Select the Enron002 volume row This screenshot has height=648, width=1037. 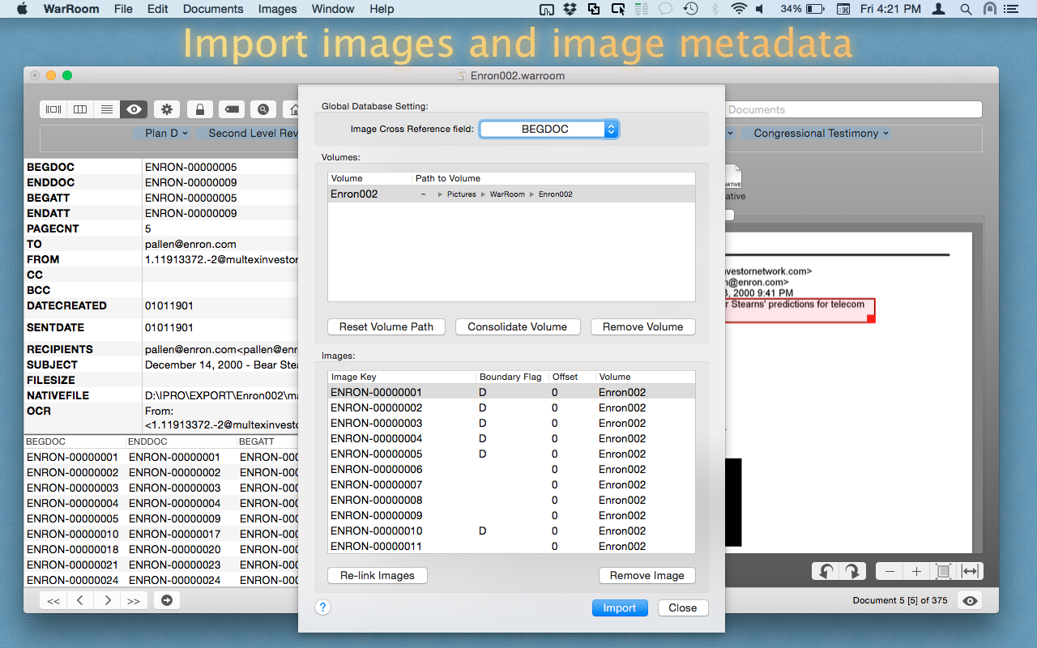[x=511, y=194]
